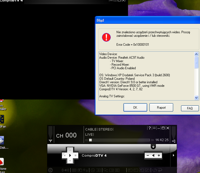The height and width of the screenshot is (173, 200).
Task: Click the ComproDTV play button
Action: (70, 155)
